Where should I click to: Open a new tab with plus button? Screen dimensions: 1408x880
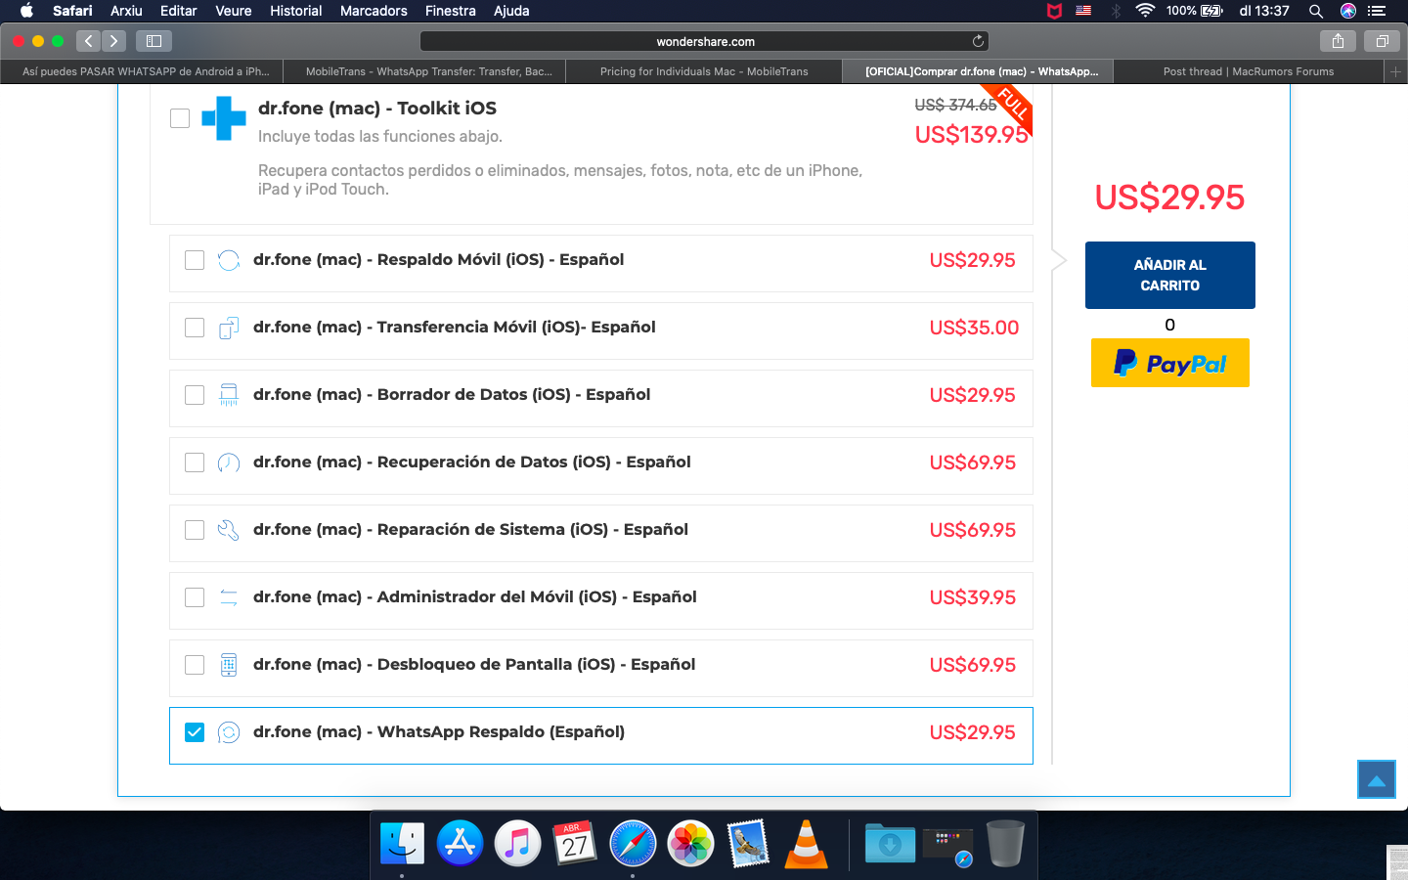coord(1396,71)
